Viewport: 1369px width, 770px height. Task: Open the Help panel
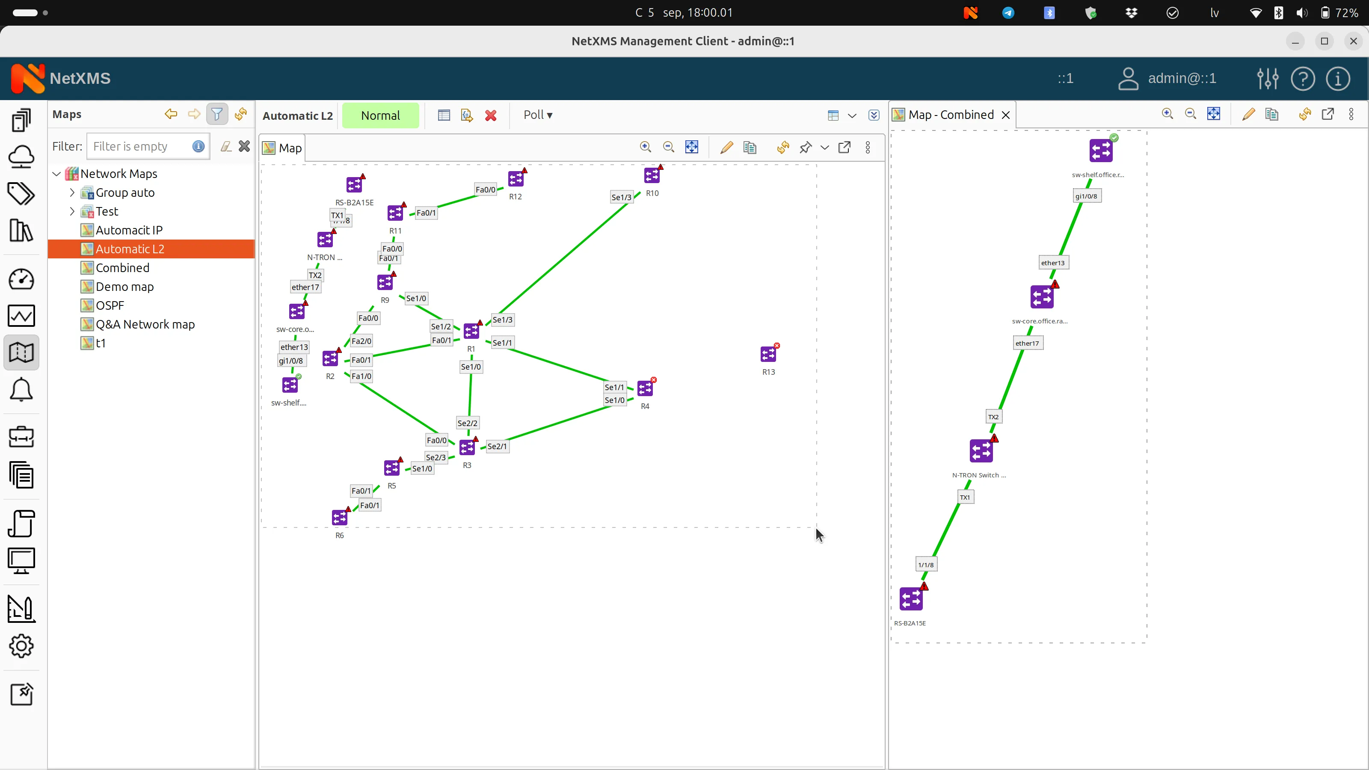point(1303,78)
